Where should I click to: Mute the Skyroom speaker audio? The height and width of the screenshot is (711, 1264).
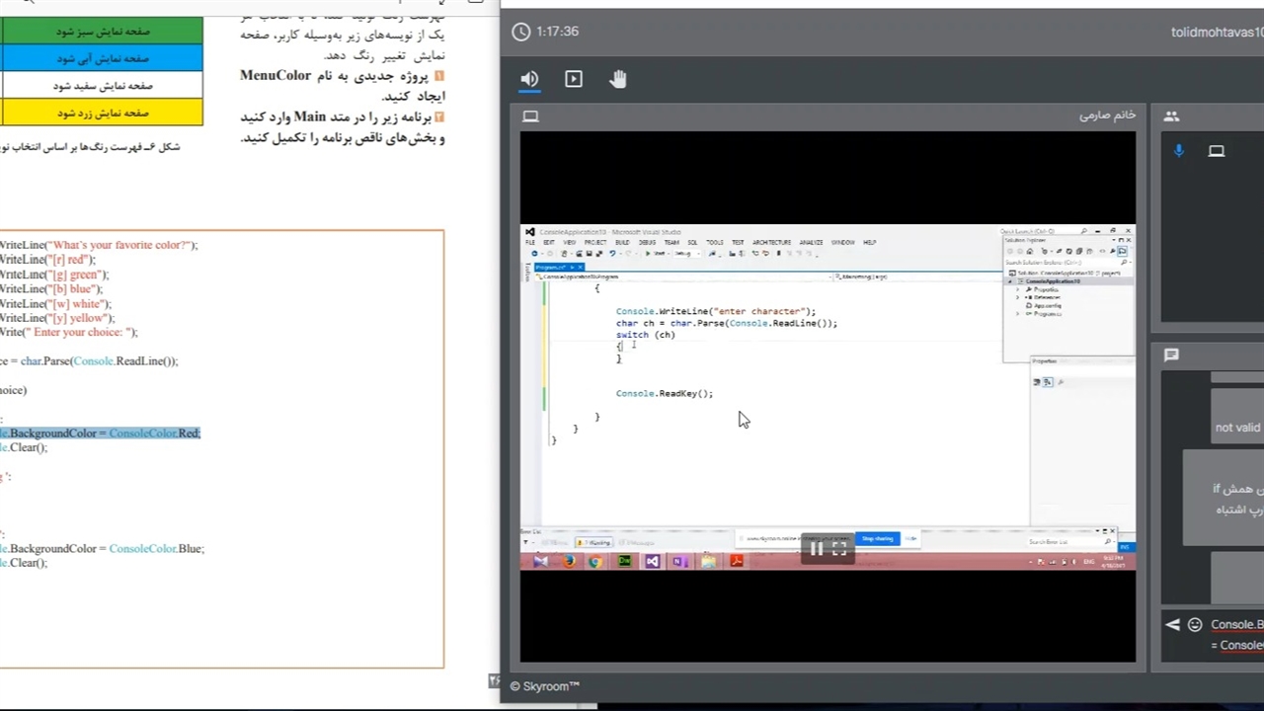530,79
